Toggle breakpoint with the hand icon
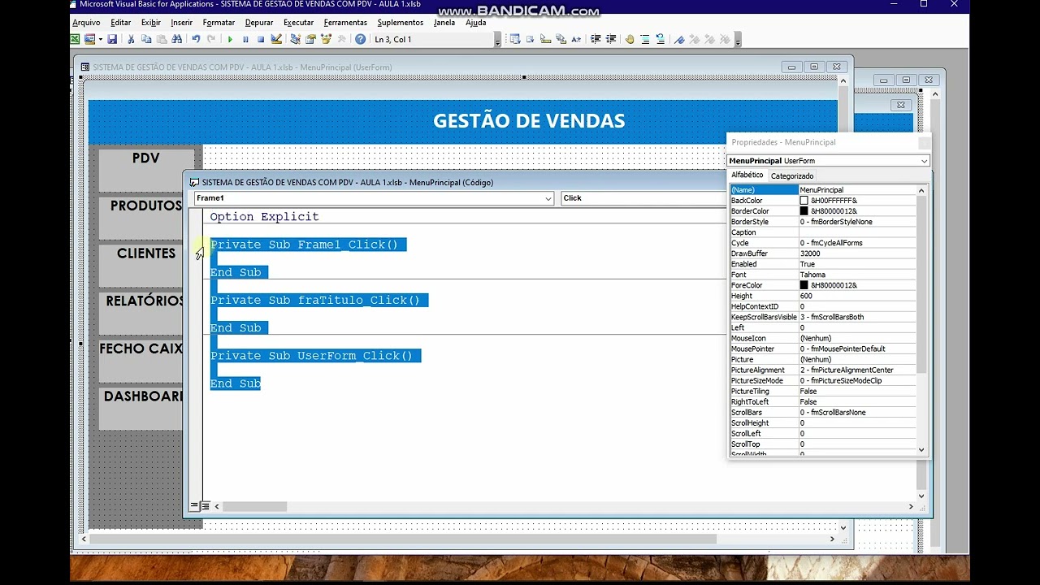Viewport: 1040px width, 585px height. click(x=629, y=39)
